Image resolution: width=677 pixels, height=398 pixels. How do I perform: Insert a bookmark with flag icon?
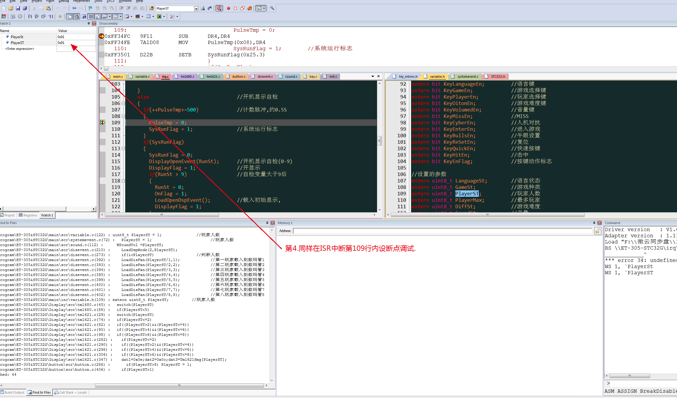click(91, 9)
